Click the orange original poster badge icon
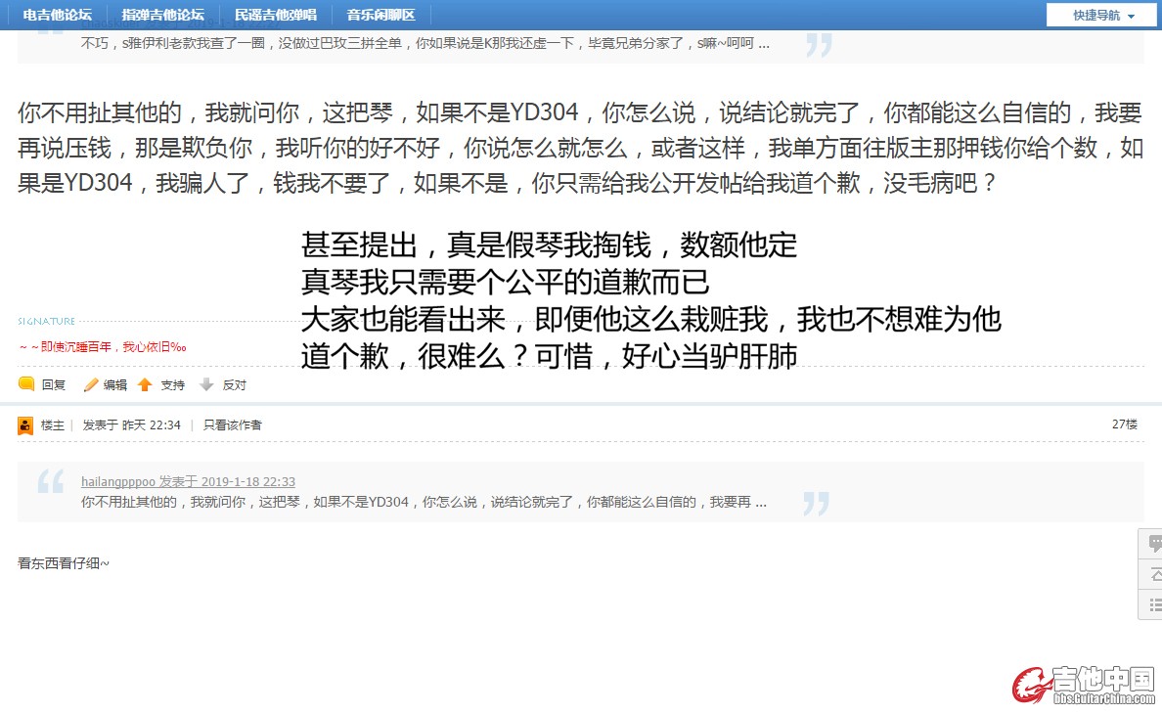This screenshot has height=714, width=1162. point(25,425)
